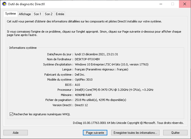
Task: Click the DxDiag copyright line at bottom
Action: [x=128, y=123]
